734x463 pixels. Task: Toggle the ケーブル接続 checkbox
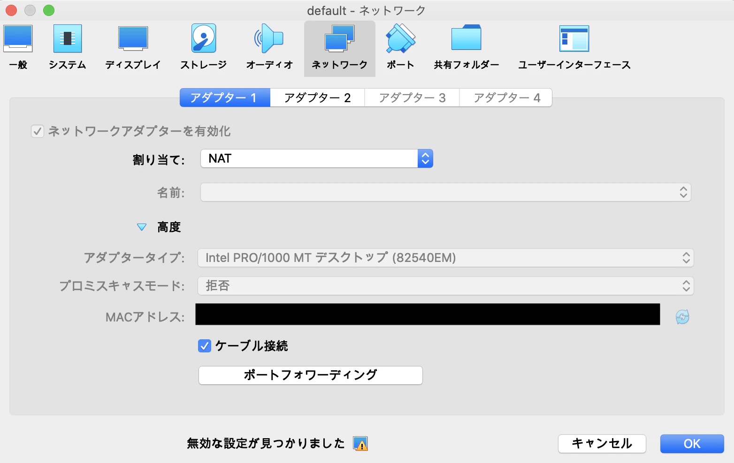pos(205,346)
